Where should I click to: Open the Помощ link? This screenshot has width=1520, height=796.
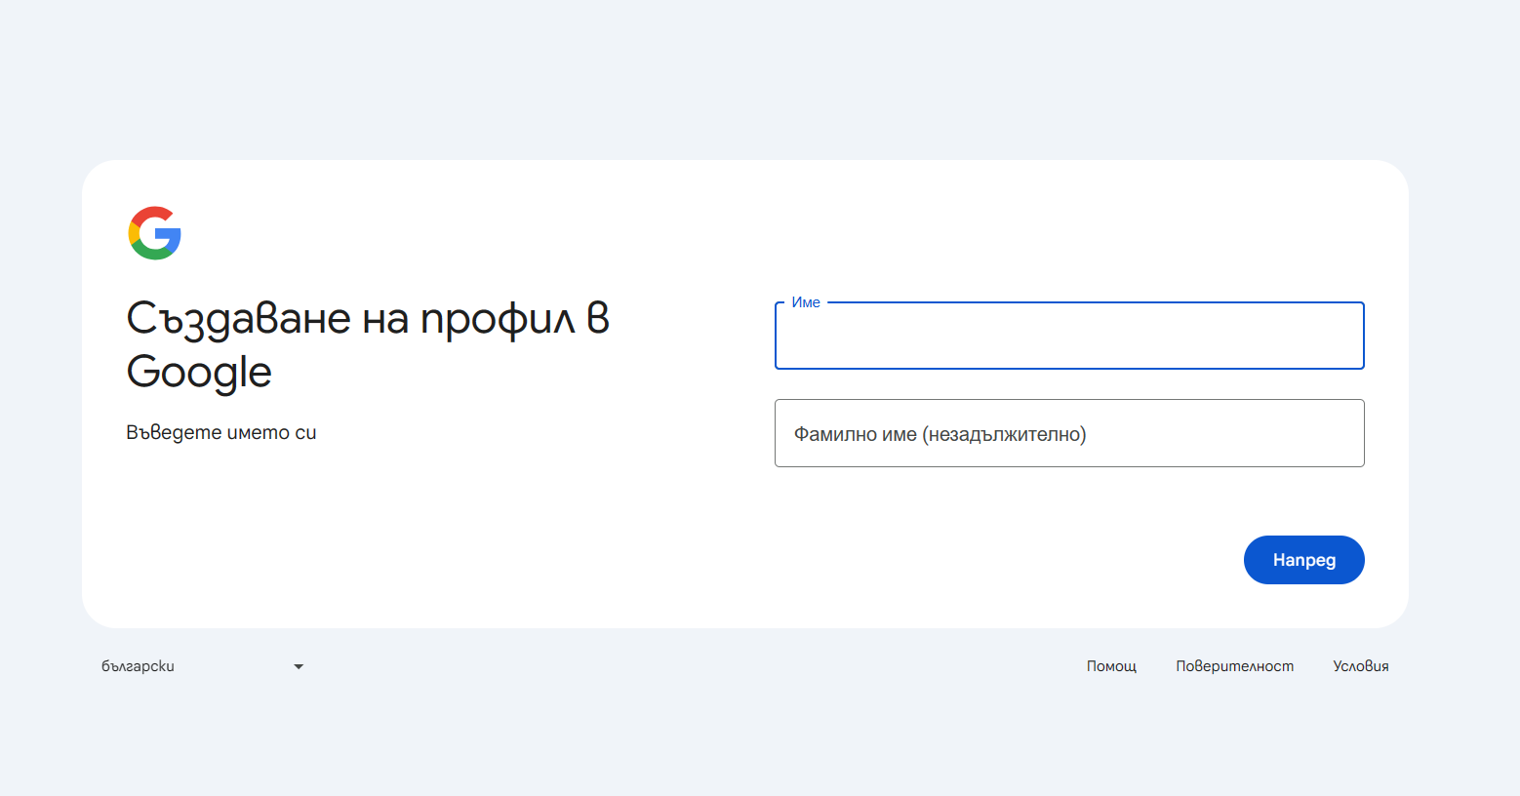click(1111, 666)
